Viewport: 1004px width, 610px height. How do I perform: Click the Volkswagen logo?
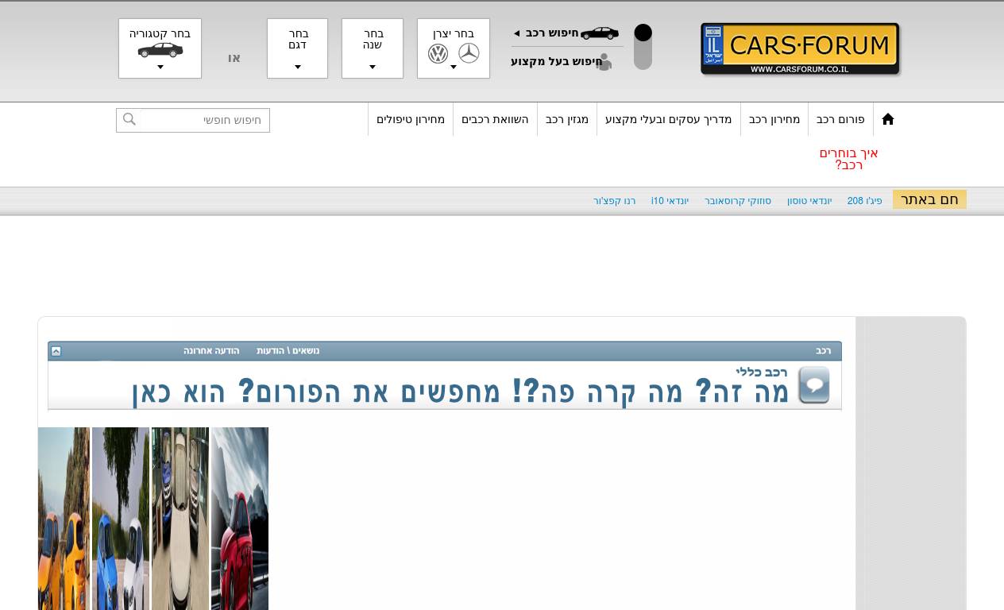tap(438, 53)
